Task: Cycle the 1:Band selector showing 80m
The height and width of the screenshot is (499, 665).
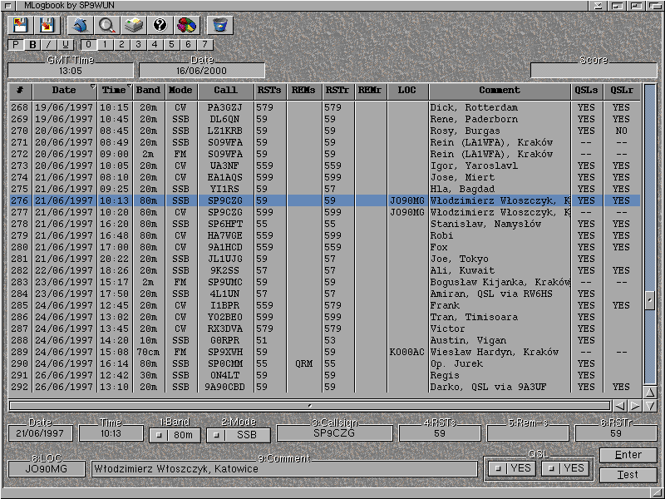Action: click(x=175, y=435)
